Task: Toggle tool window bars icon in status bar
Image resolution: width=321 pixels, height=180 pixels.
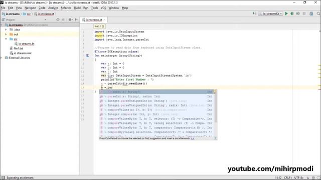Action: pyautogui.click(x=3, y=178)
